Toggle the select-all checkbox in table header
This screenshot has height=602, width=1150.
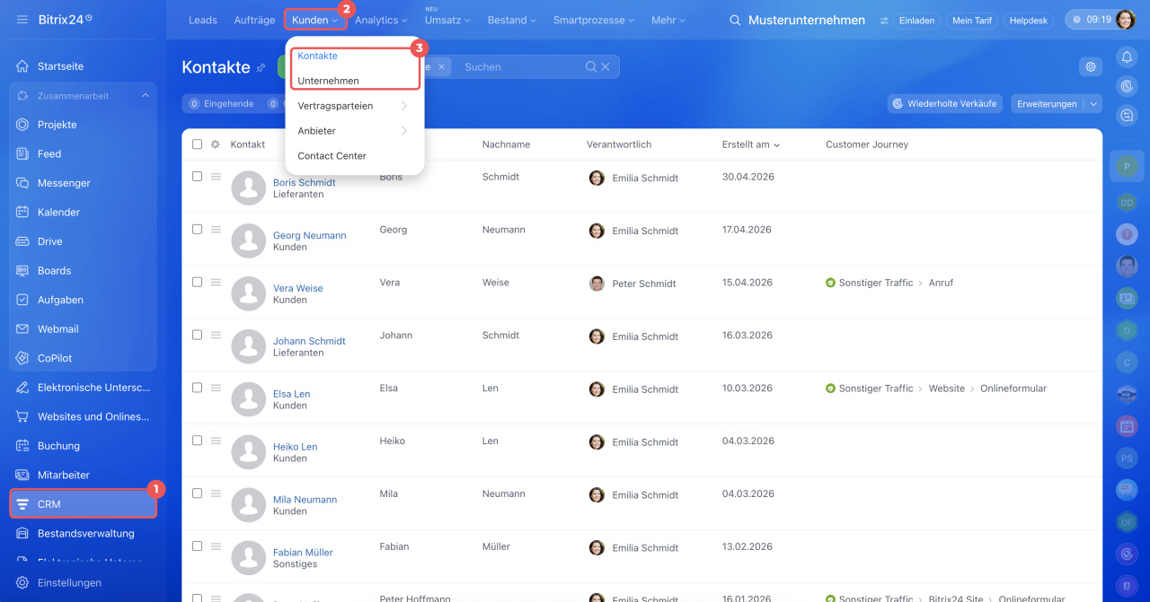click(x=198, y=144)
